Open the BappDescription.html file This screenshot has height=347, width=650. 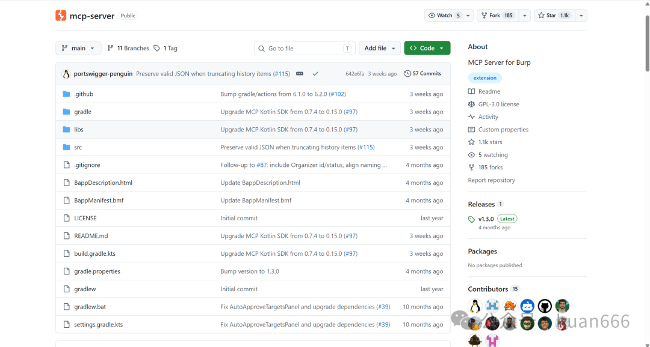[x=104, y=183]
